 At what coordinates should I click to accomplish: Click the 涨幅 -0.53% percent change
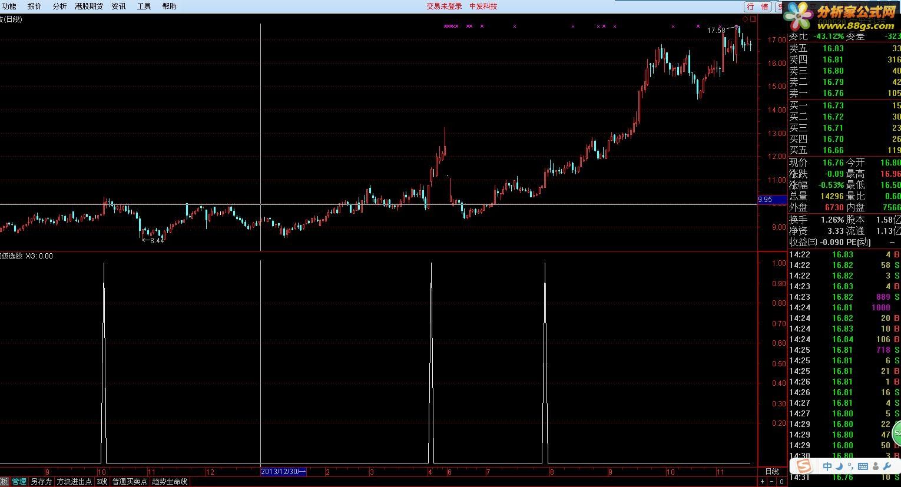coord(831,185)
